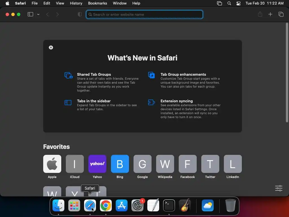The height and width of the screenshot is (217, 289).
Task: Click the page vertical scrollbar
Action: 287,73
